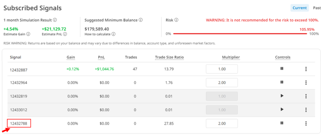Open more options menu for signal 12432887
This screenshot has height=139, width=323.
(306, 69)
